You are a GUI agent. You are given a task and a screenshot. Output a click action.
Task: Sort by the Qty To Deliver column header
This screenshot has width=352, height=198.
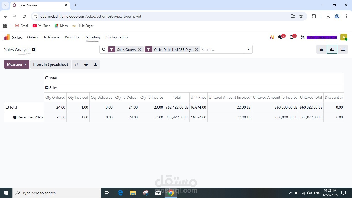pos(127,97)
